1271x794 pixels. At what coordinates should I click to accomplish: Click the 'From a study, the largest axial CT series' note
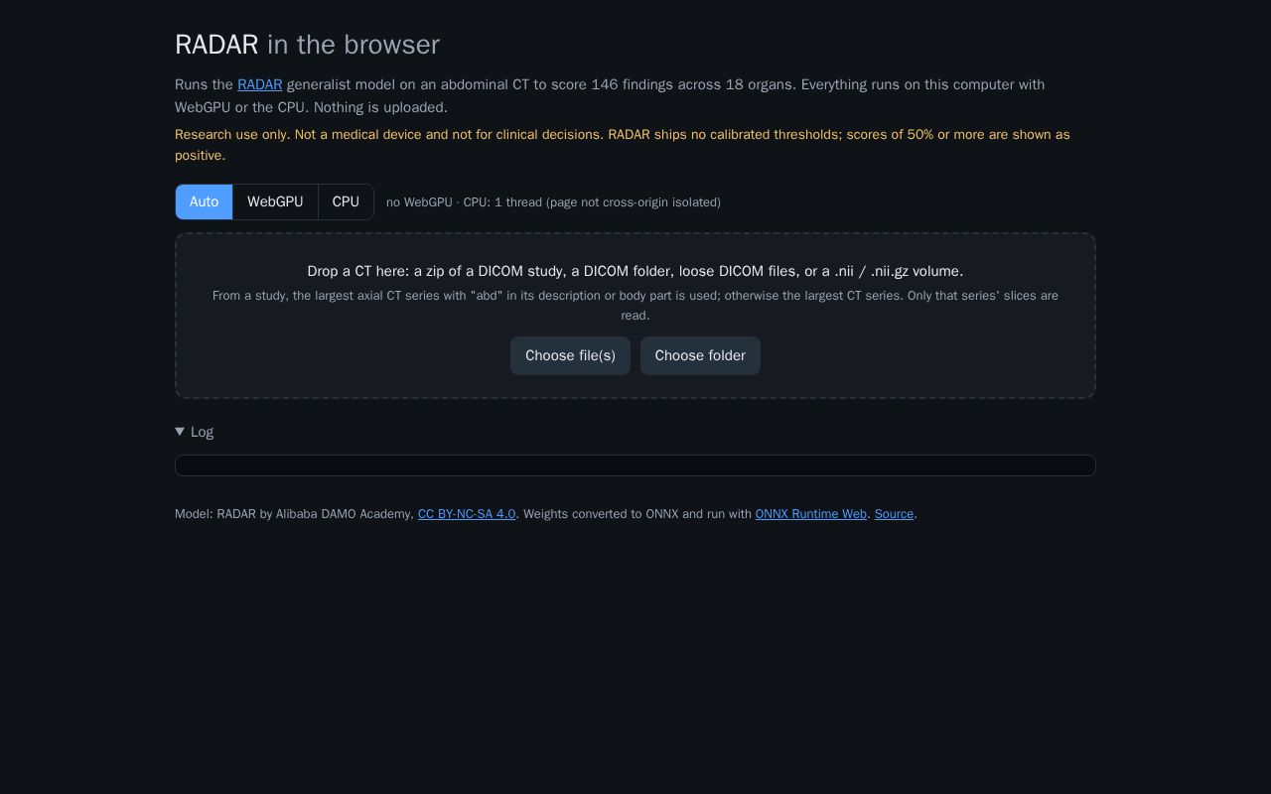635,306
